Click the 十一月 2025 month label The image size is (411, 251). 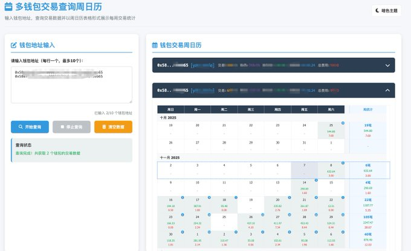point(170,157)
